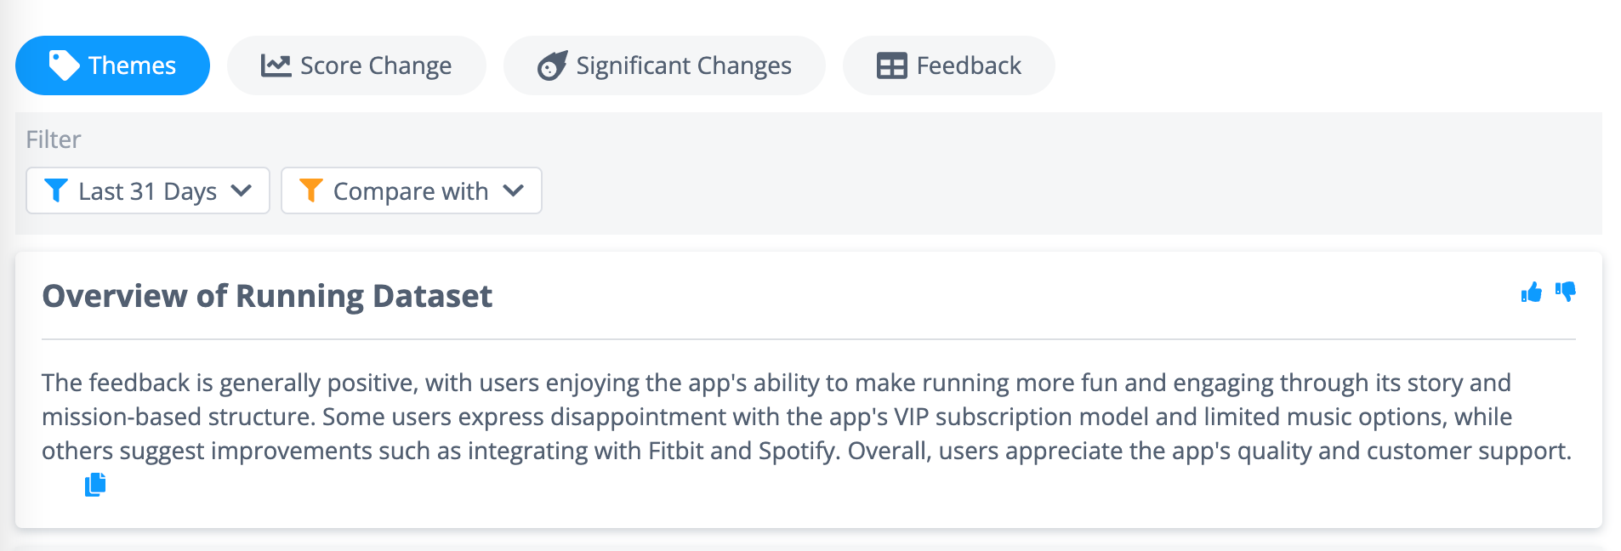Screen dimensions: 1621x551
Task: Open the Last 31 Days dropdown
Action: (x=148, y=190)
